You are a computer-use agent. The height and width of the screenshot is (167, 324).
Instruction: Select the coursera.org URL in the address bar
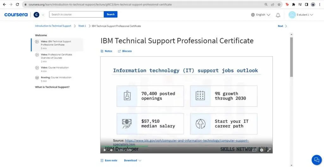(x=100, y=4)
